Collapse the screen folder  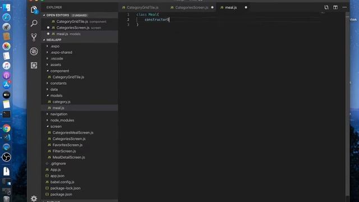tap(56, 126)
